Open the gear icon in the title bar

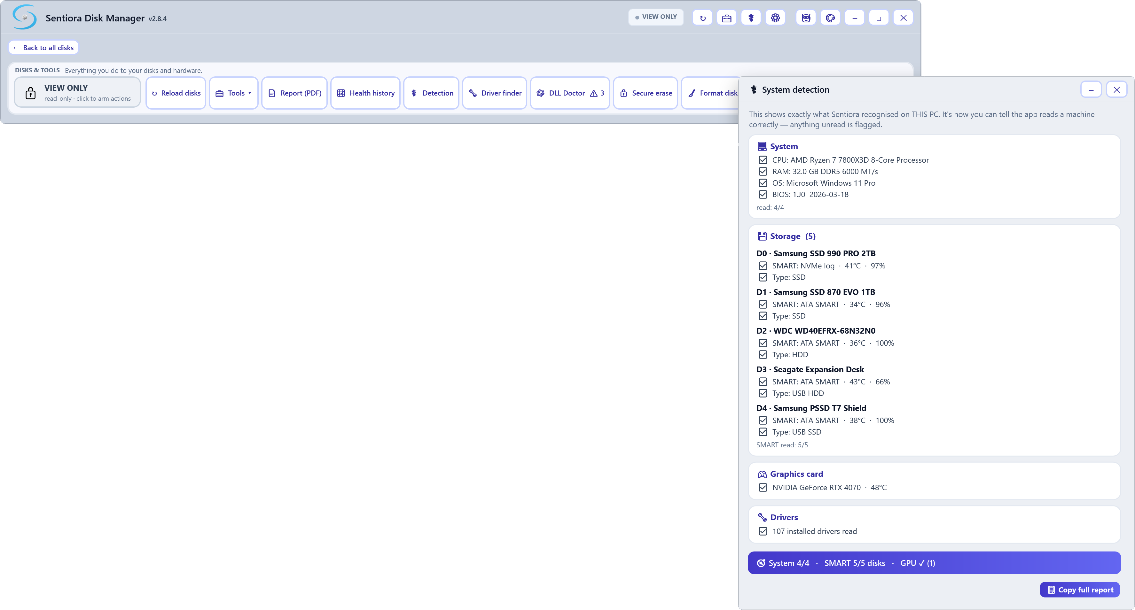[775, 18]
